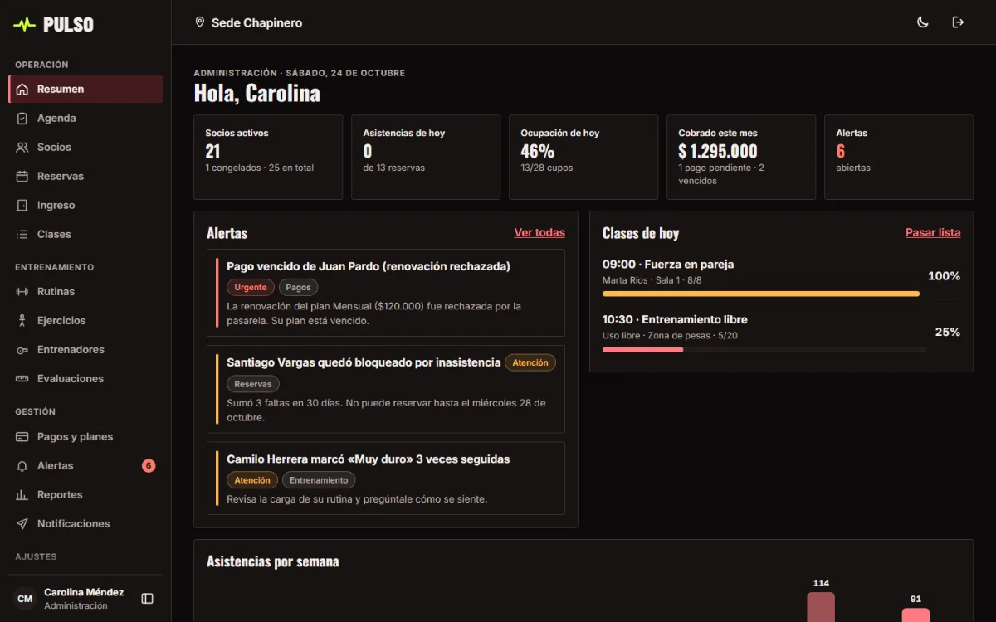Open the Juan Pardo overdue payment alert

tap(386, 292)
